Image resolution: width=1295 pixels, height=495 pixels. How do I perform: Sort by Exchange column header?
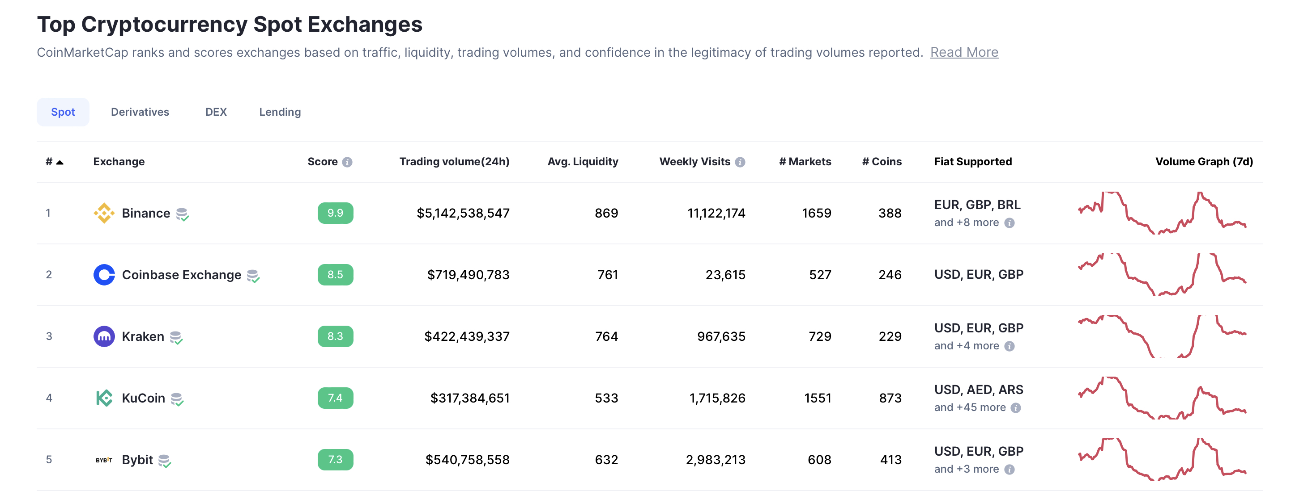[119, 162]
